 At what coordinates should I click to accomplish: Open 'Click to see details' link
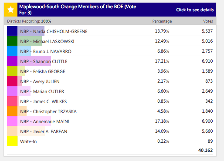(x=195, y=10)
